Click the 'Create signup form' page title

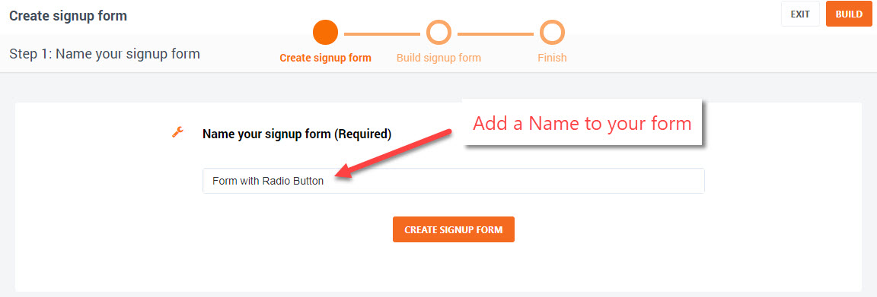tap(69, 16)
